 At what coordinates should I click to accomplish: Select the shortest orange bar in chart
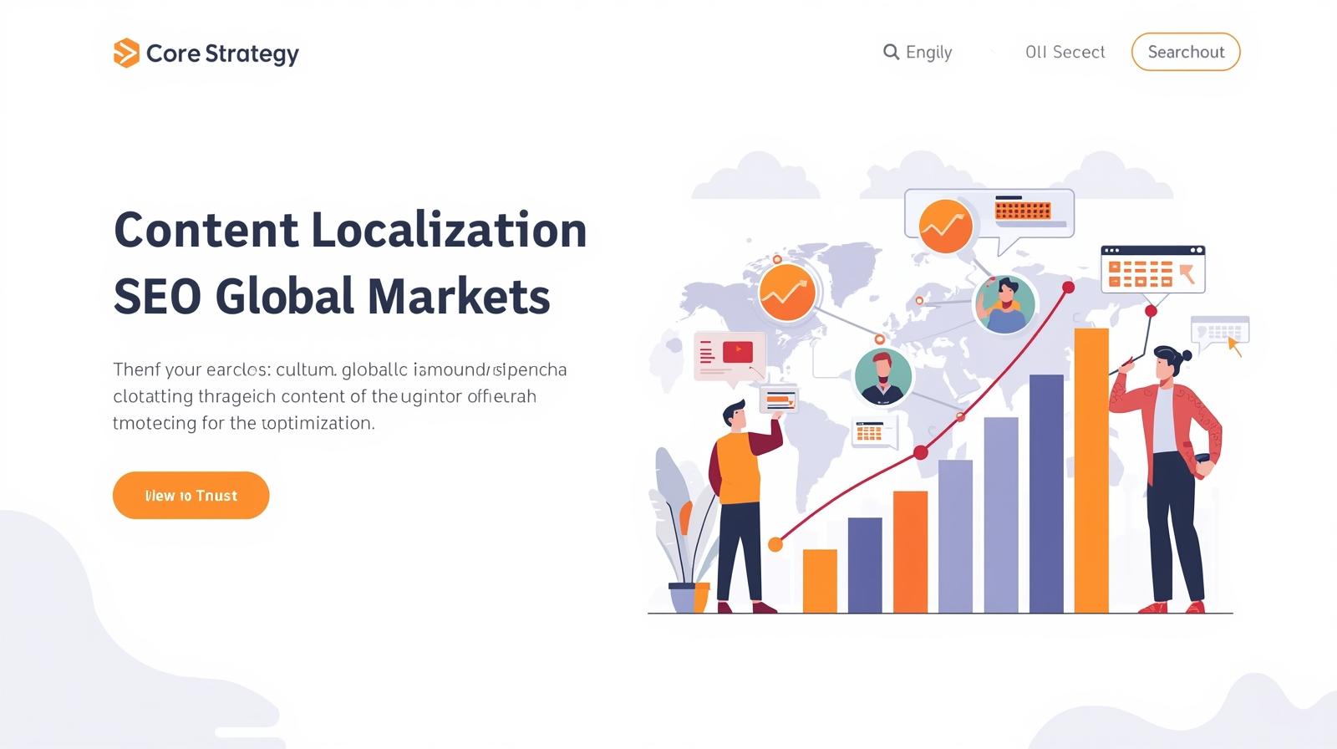point(819,580)
